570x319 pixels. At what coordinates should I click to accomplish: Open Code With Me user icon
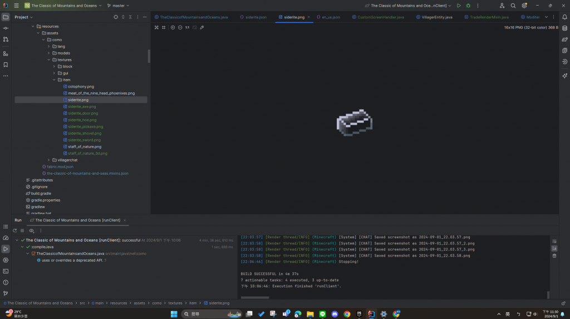click(502, 6)
